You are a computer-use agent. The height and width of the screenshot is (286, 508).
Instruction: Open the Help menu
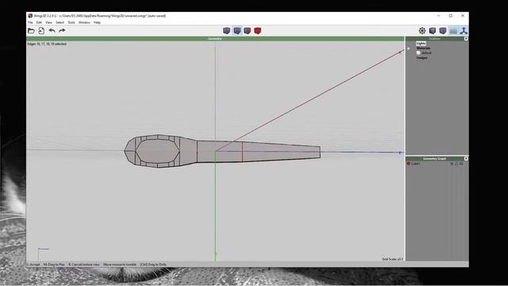[97, 22]
